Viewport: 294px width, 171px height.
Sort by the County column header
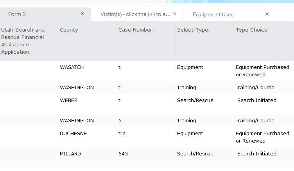coord(69,30)
